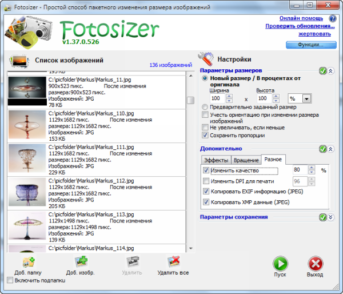Open the percent units dropdown
343x294 pixels.
click(307, 99)
